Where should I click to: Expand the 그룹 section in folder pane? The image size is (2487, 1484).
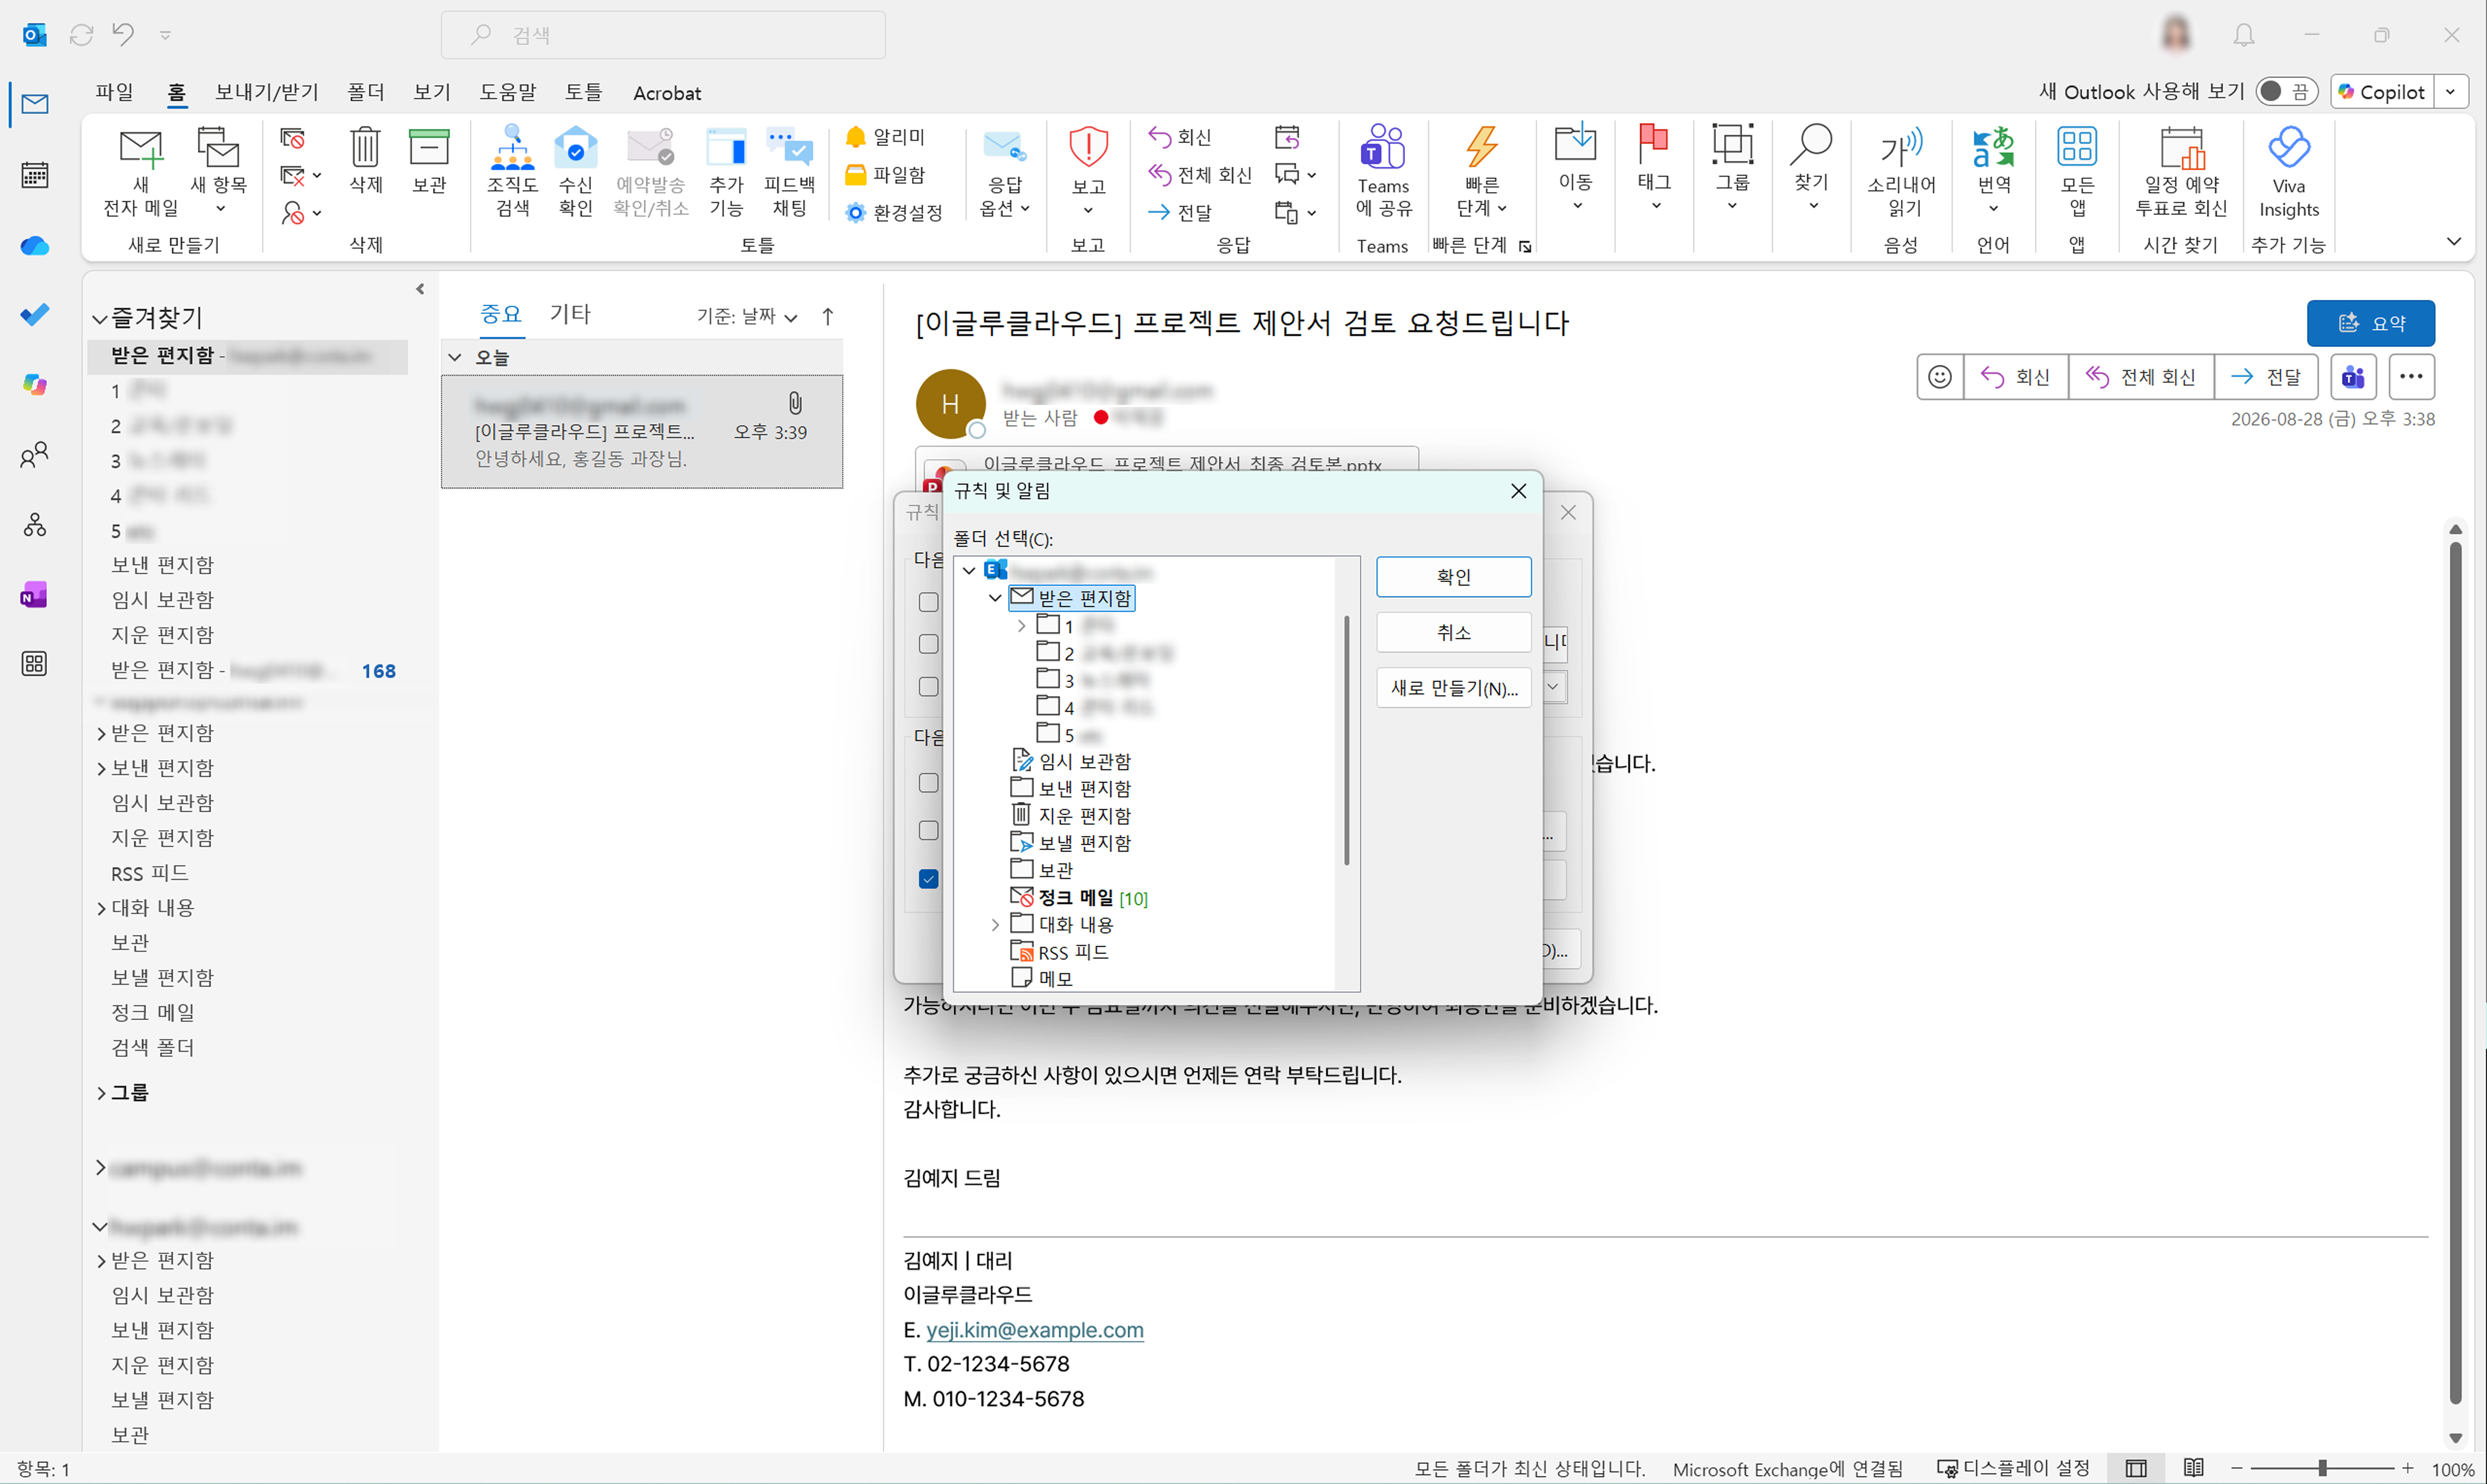click(101, 1093)
